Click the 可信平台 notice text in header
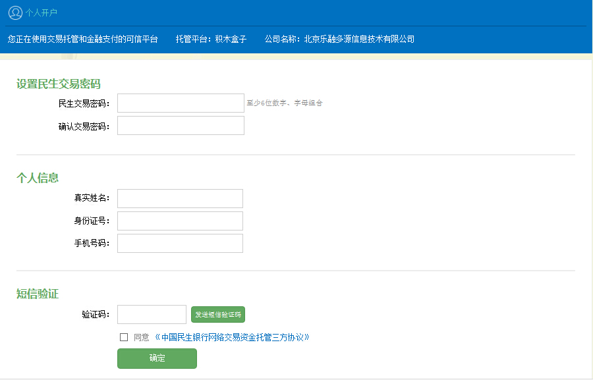 pyautogui.click(x=83, y=40)
